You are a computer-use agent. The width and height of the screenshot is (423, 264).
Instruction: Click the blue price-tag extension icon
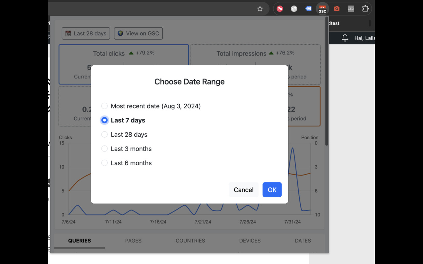tap(308, 9)
